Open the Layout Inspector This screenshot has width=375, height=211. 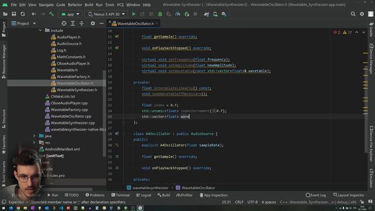point(349,195)
